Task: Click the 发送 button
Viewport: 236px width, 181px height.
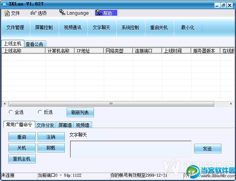Action: point(208,149)
